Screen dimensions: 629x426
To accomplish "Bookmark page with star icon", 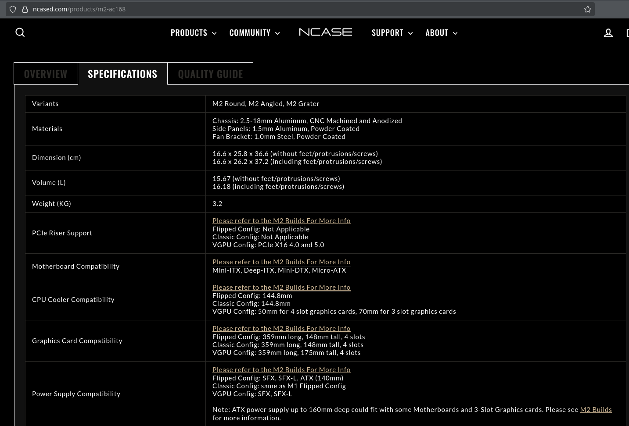I will click(588, 9).
